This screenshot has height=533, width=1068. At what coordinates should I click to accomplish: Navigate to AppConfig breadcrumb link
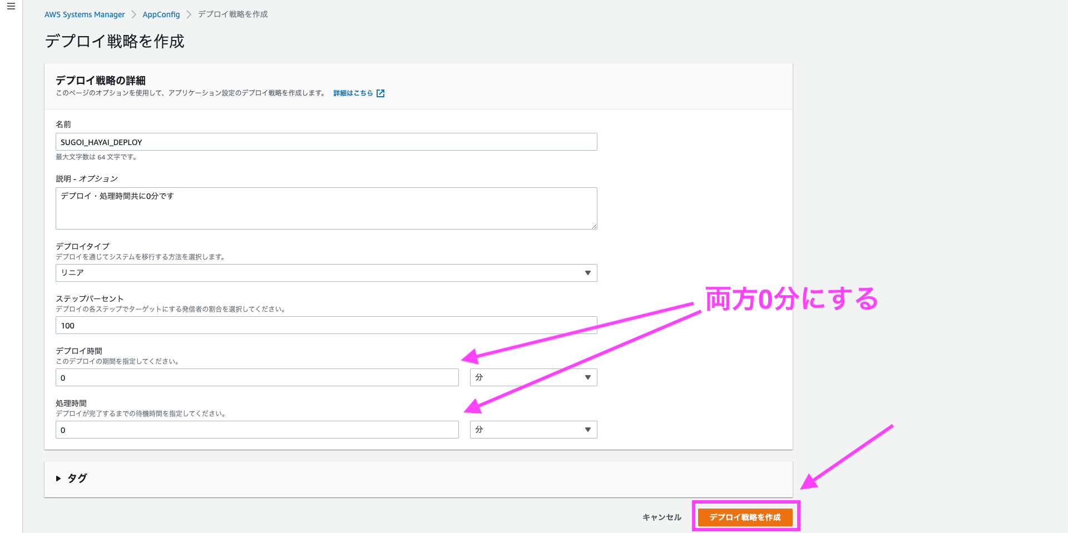[161, 14]
